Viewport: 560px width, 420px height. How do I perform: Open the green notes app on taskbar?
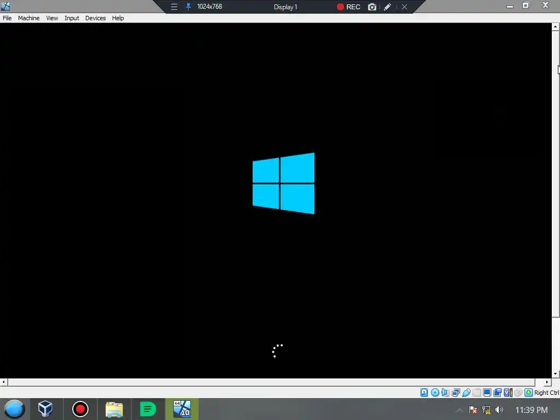pyautogui.click(x=148, y=409)
